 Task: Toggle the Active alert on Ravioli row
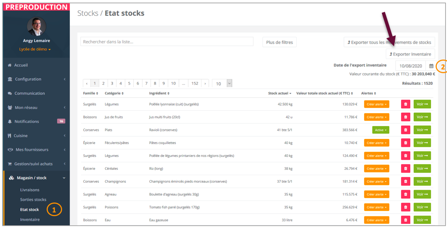[x=381, y=130]
